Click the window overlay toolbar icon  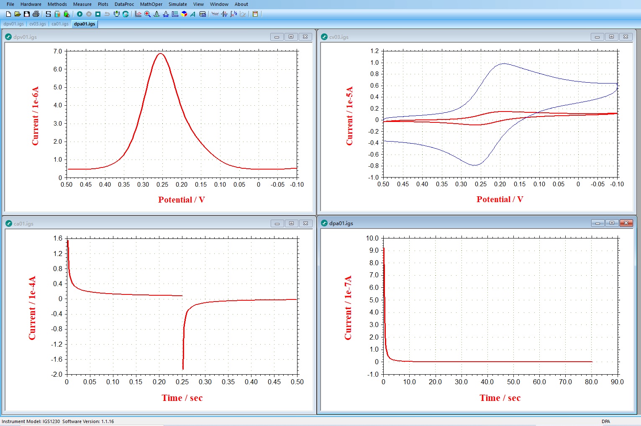(203, 14)
